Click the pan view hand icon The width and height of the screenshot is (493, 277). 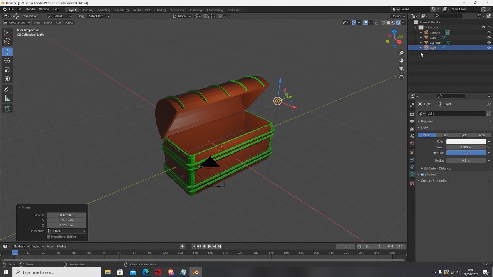[x=401, y=60]
